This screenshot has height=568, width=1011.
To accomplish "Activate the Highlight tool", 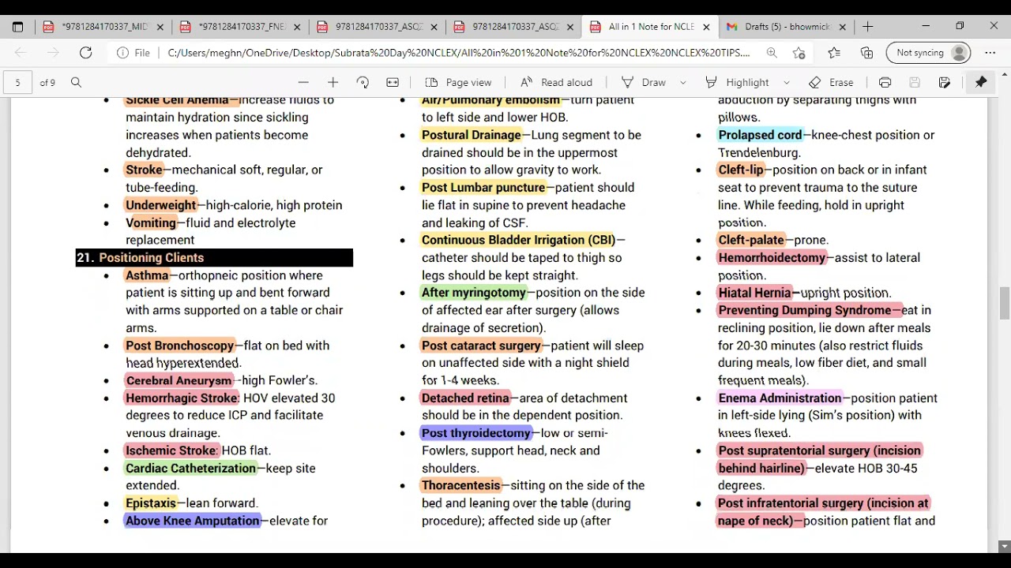I will click(737, 82).
